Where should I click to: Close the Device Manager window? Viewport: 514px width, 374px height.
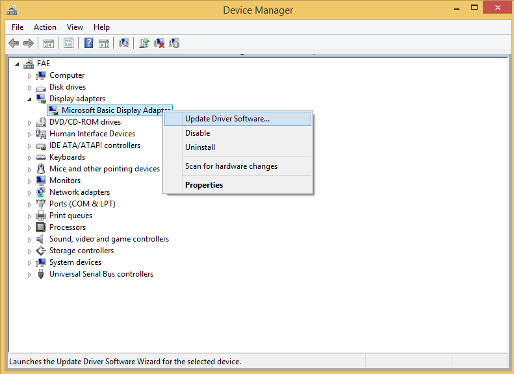pos(497,8)
